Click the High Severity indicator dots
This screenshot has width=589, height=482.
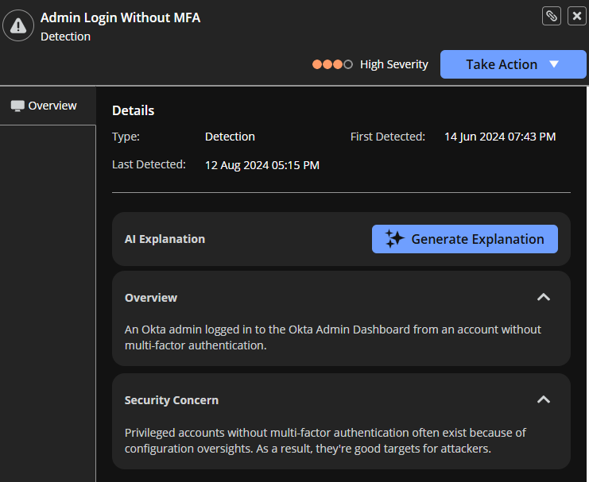tap(332, 64)
